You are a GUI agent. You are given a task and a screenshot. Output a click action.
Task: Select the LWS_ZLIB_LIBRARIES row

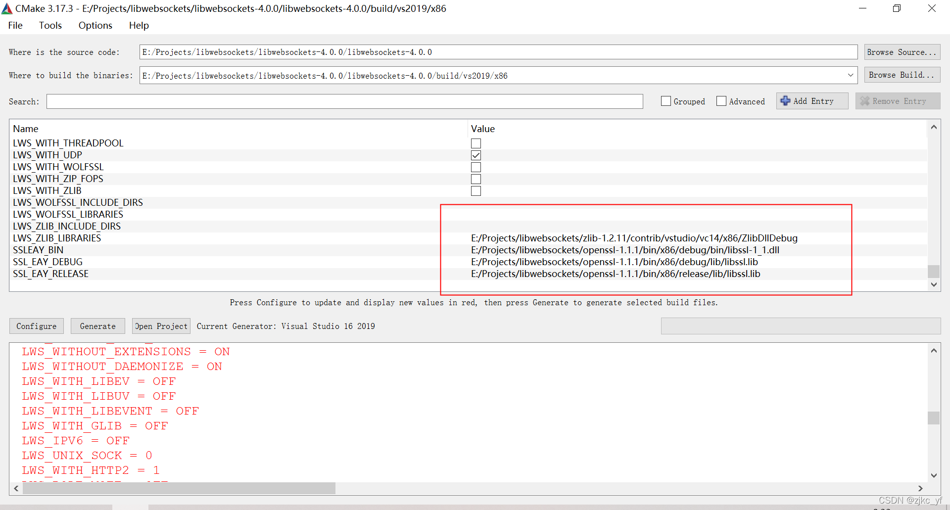click(x=57, y=238)
